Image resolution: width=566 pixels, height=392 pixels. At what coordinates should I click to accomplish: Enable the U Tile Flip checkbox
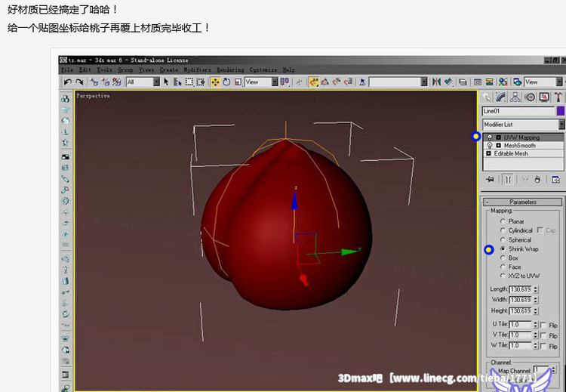point(543,325)
